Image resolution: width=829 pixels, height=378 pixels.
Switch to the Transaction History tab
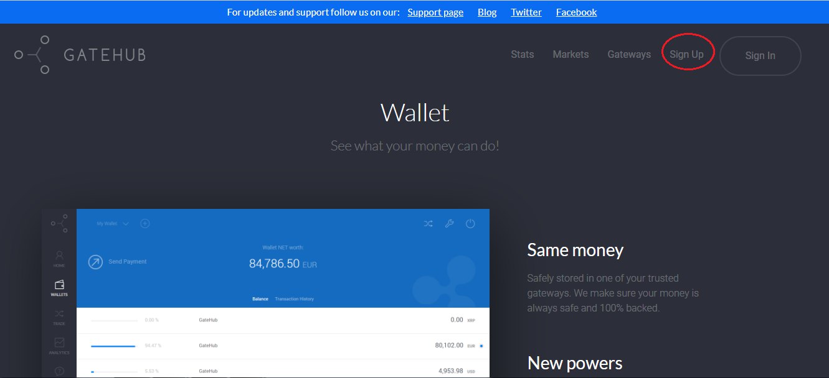click(294, 299)
